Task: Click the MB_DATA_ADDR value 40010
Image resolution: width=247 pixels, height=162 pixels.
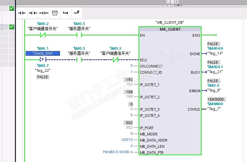Action: [127, 140]
